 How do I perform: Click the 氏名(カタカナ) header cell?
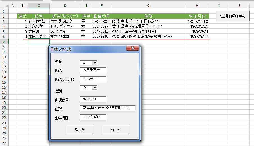[x=65, y=16]
